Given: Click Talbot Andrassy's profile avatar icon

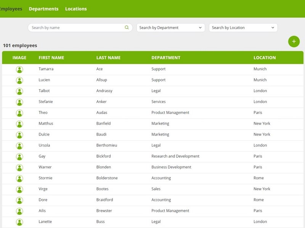Looking at the screenshot, I should coord(19,91).
